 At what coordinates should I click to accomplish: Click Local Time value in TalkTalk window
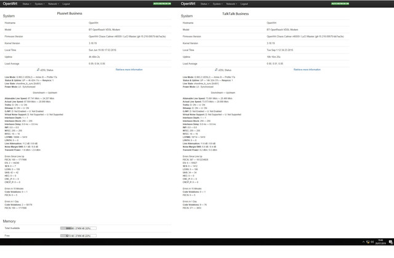pyautogui.click(x=279, y=50)
